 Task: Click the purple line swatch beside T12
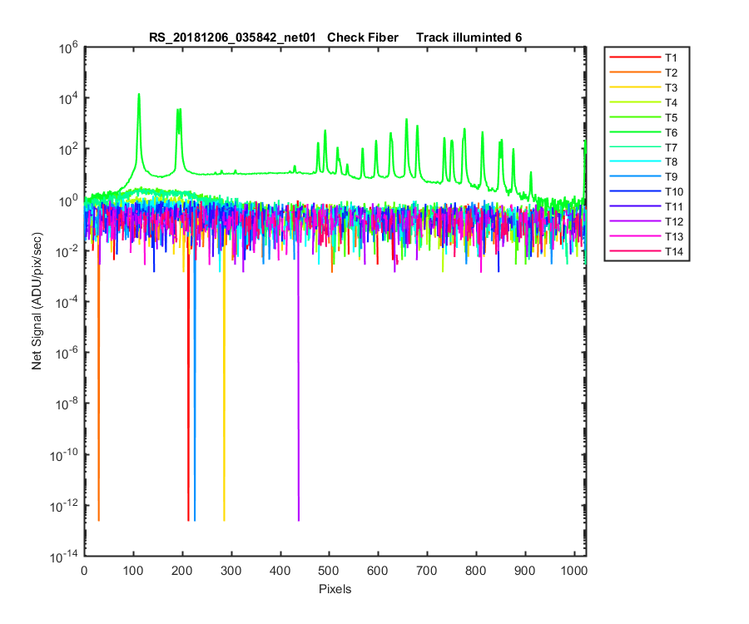pos(635,221)
